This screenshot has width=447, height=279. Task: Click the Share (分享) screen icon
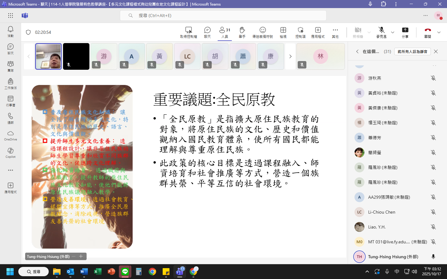[405, 32]
